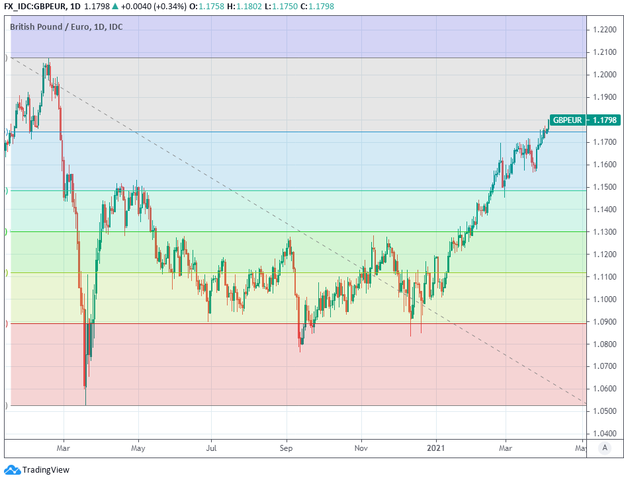Toggle the auto-scale 'A' button
Image resolution: width=624 pixels, height=478 pixels.
click(x=604, y=448)
